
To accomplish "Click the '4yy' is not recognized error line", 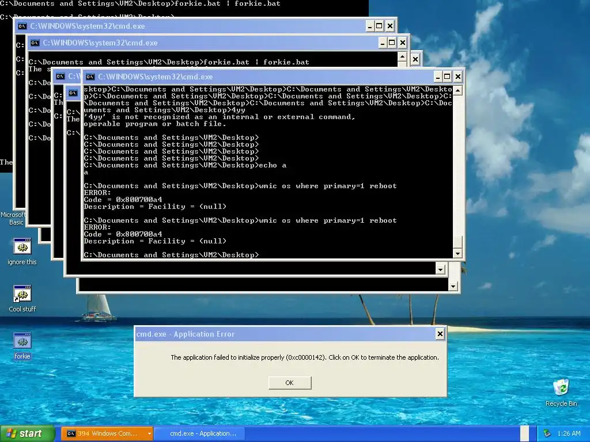I will click(x=219, y=117).
